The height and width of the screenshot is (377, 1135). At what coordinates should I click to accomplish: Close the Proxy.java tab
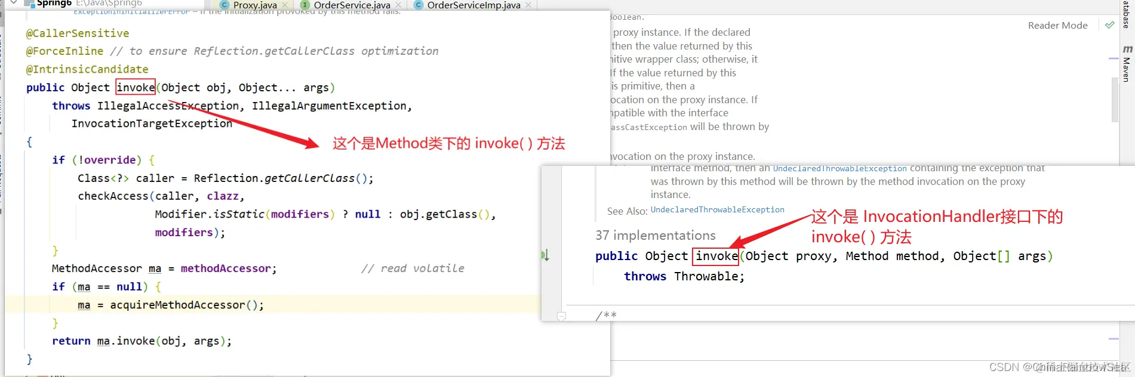coord(285,5)
